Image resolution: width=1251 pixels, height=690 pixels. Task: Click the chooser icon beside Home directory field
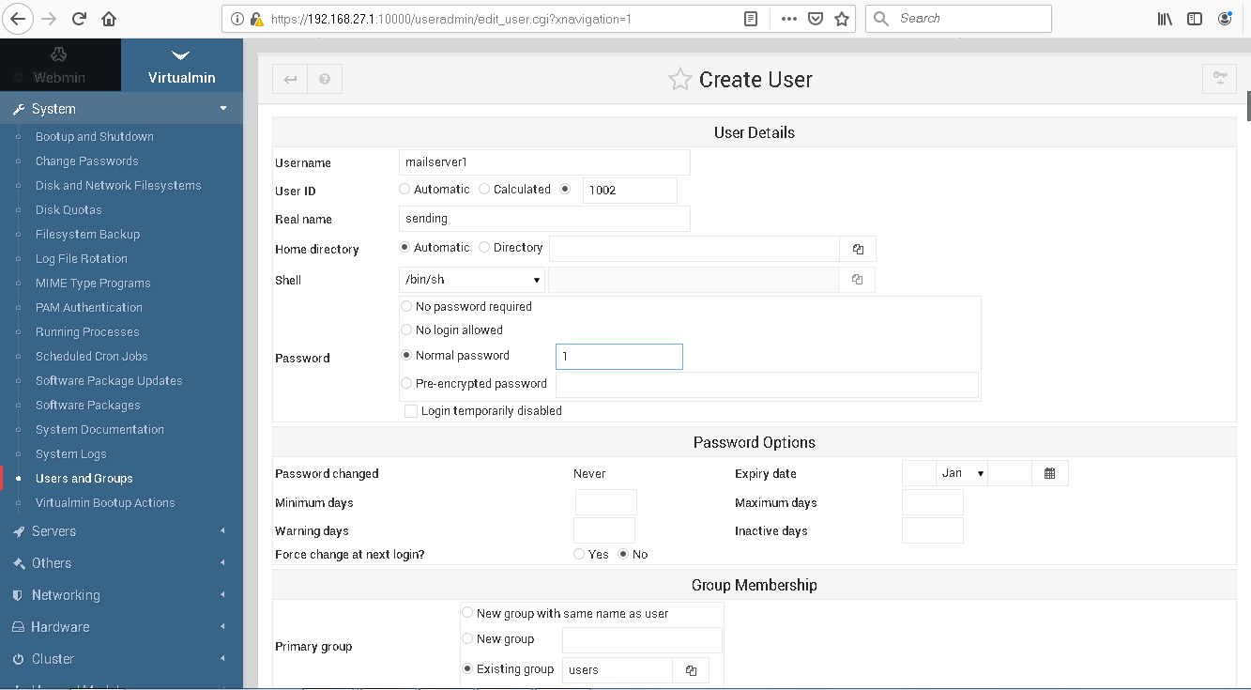[857, 248]
